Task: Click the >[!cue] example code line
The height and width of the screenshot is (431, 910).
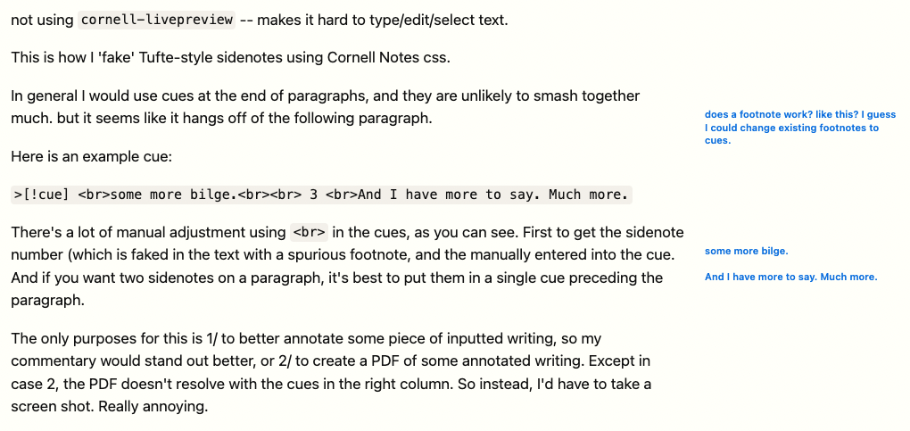Action: click(321, 195)
